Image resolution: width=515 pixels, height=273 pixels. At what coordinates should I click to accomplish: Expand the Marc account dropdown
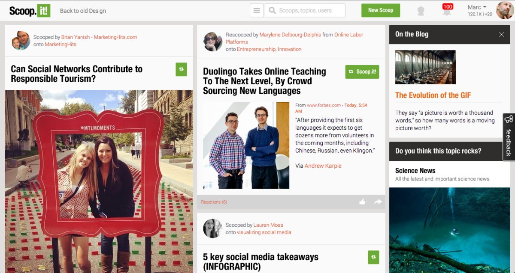click(x=477, y=7)
